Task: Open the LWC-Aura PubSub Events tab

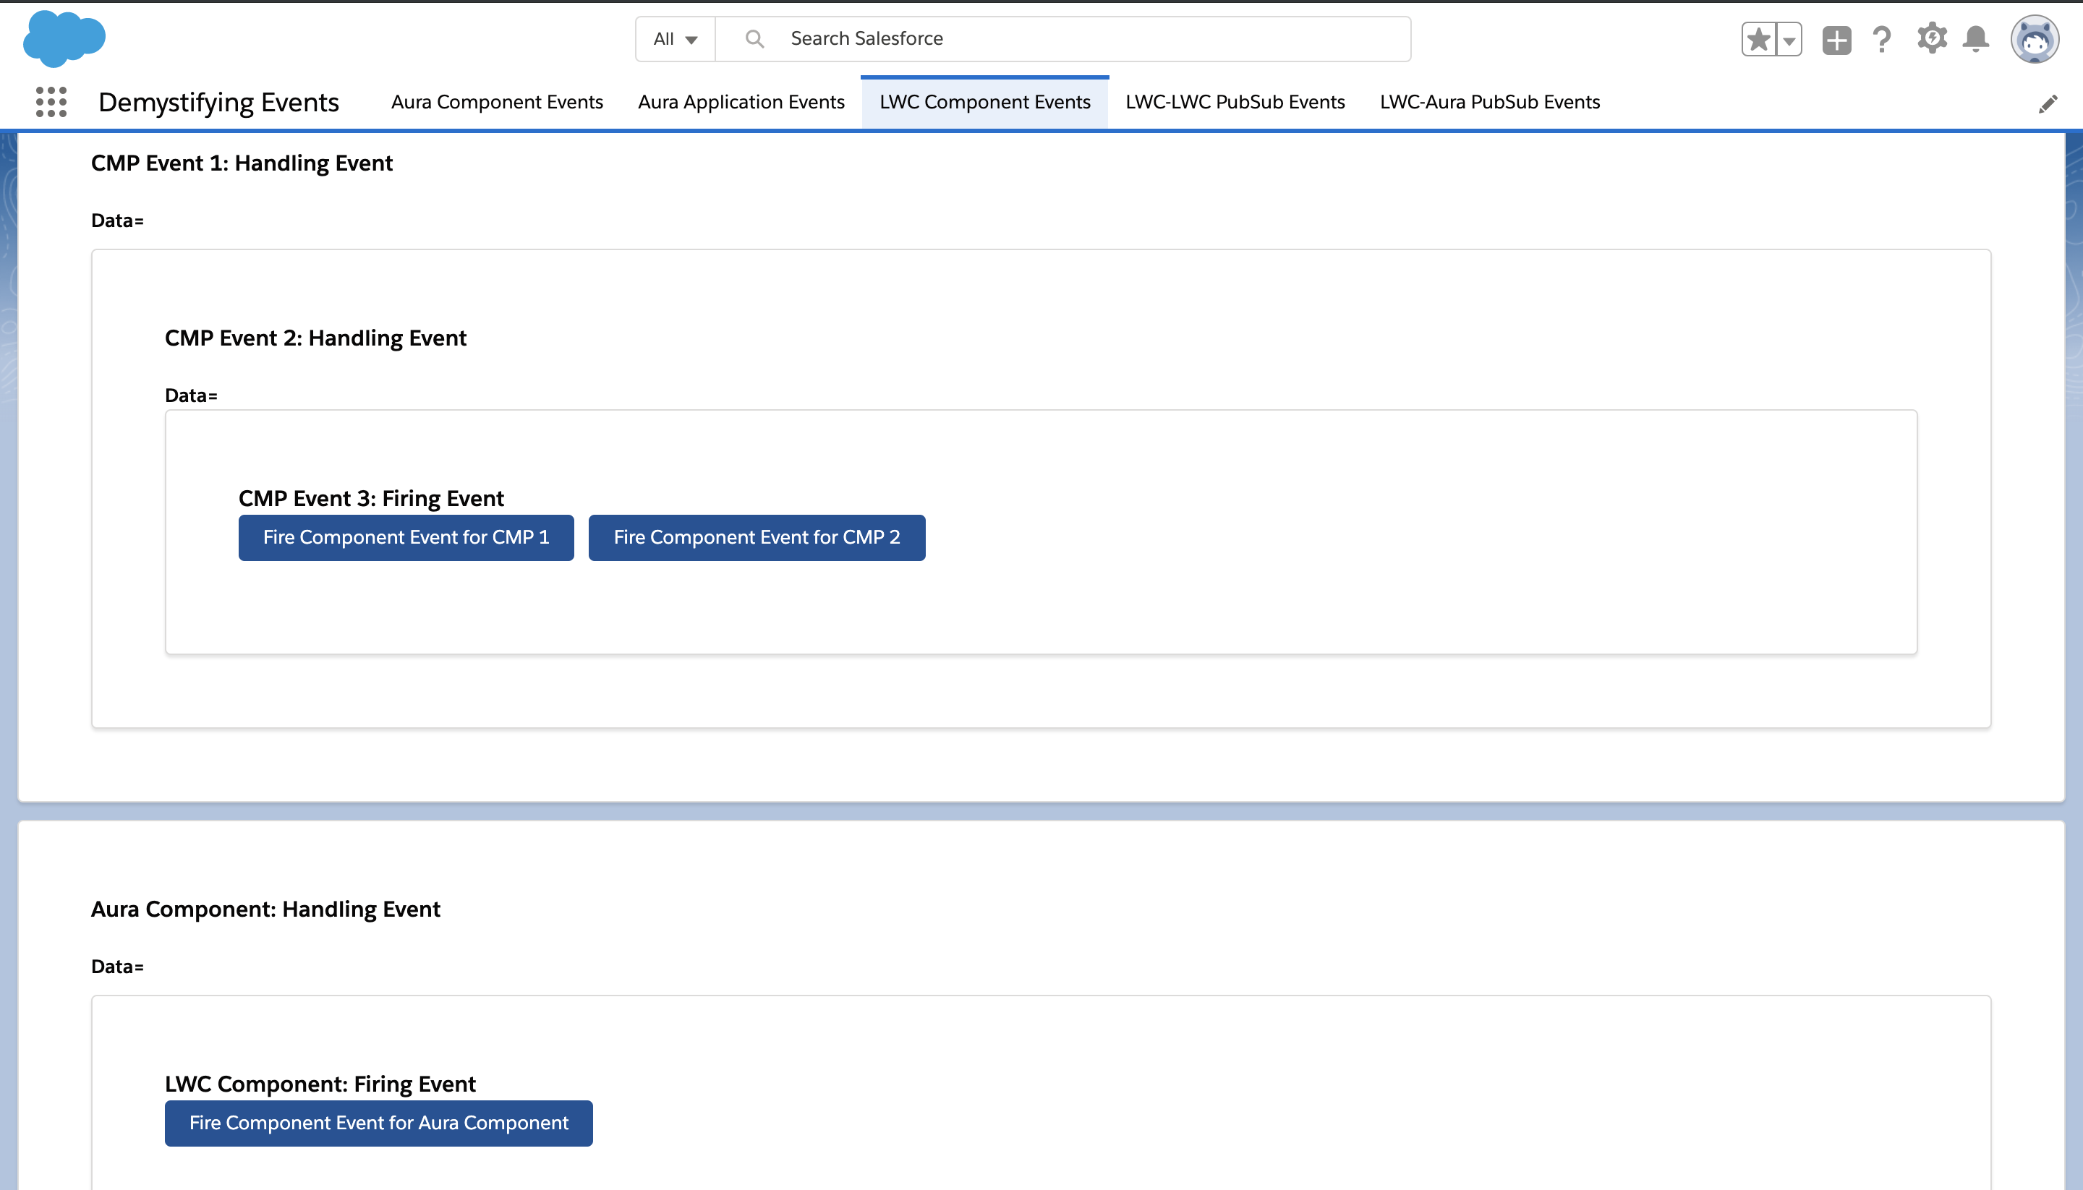Action: point(1489,102)
